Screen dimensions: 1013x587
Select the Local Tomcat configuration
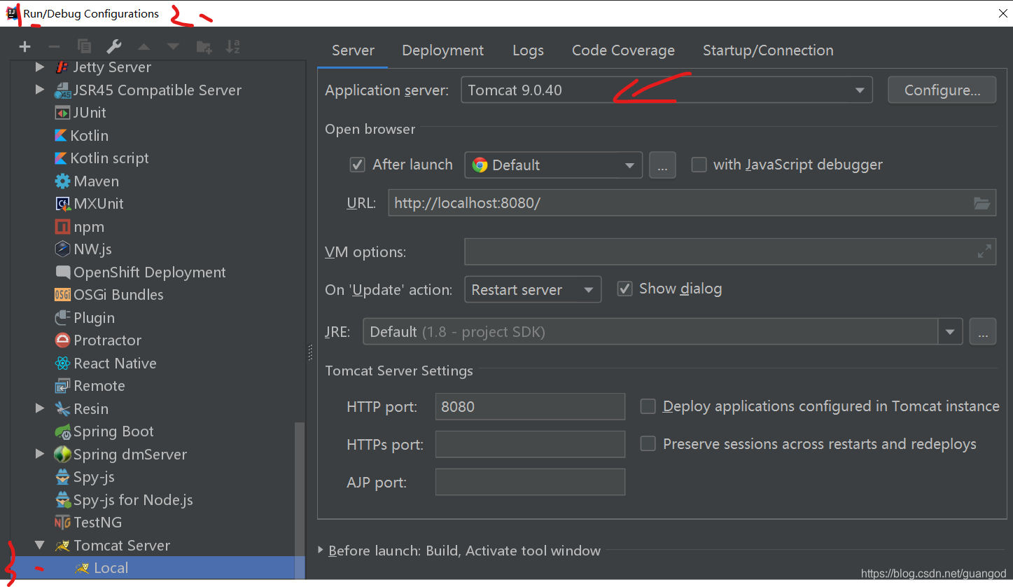(158, 568)
